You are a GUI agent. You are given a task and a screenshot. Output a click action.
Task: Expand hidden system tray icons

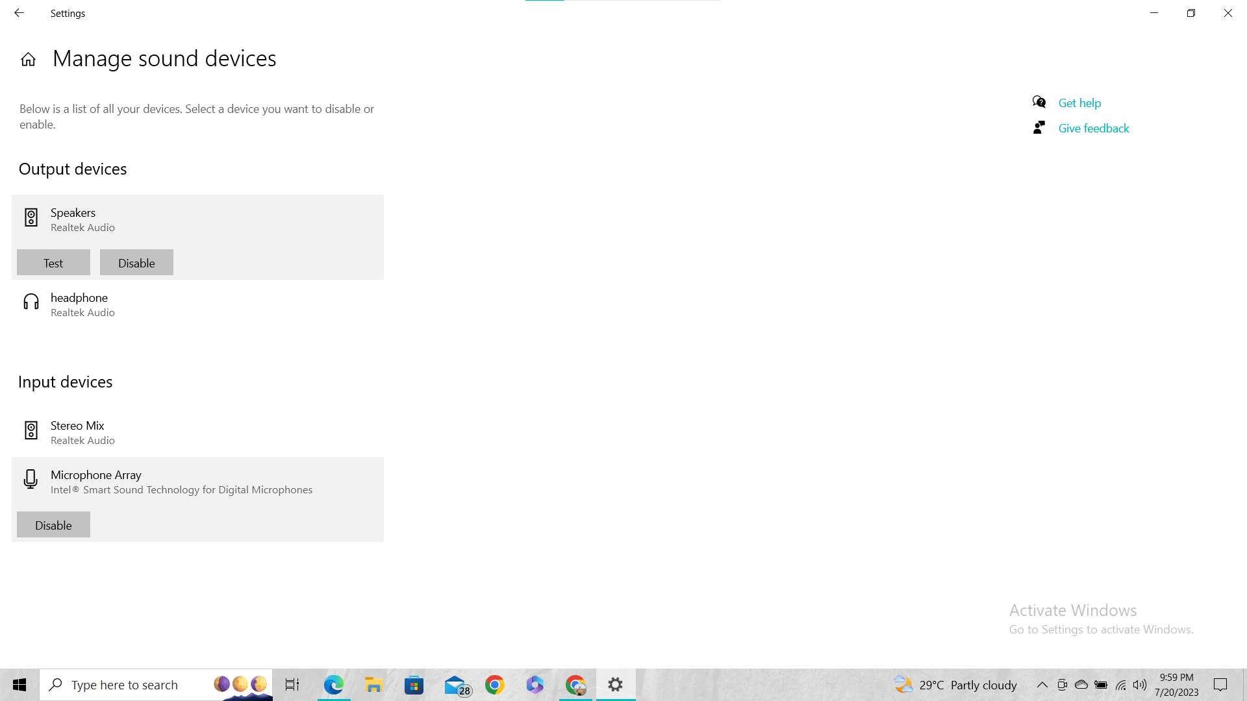click(x=1042, y=685)
